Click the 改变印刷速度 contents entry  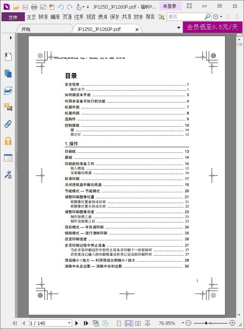(76, 239)
